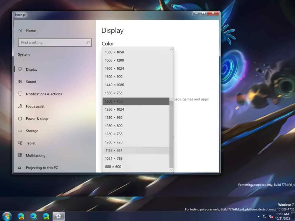Image resolution: width=295 pixels, height=221 pixels.
Task: Open Notifications & actions icon in sidebar
Action: 20,94
